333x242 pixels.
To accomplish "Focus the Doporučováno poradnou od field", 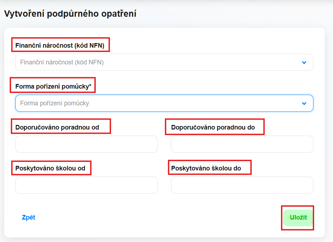I will click(87, 144).
